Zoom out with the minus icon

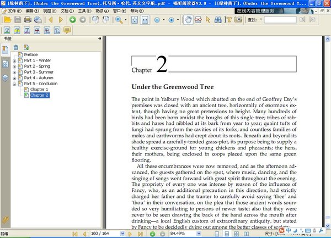coord(157,20)
